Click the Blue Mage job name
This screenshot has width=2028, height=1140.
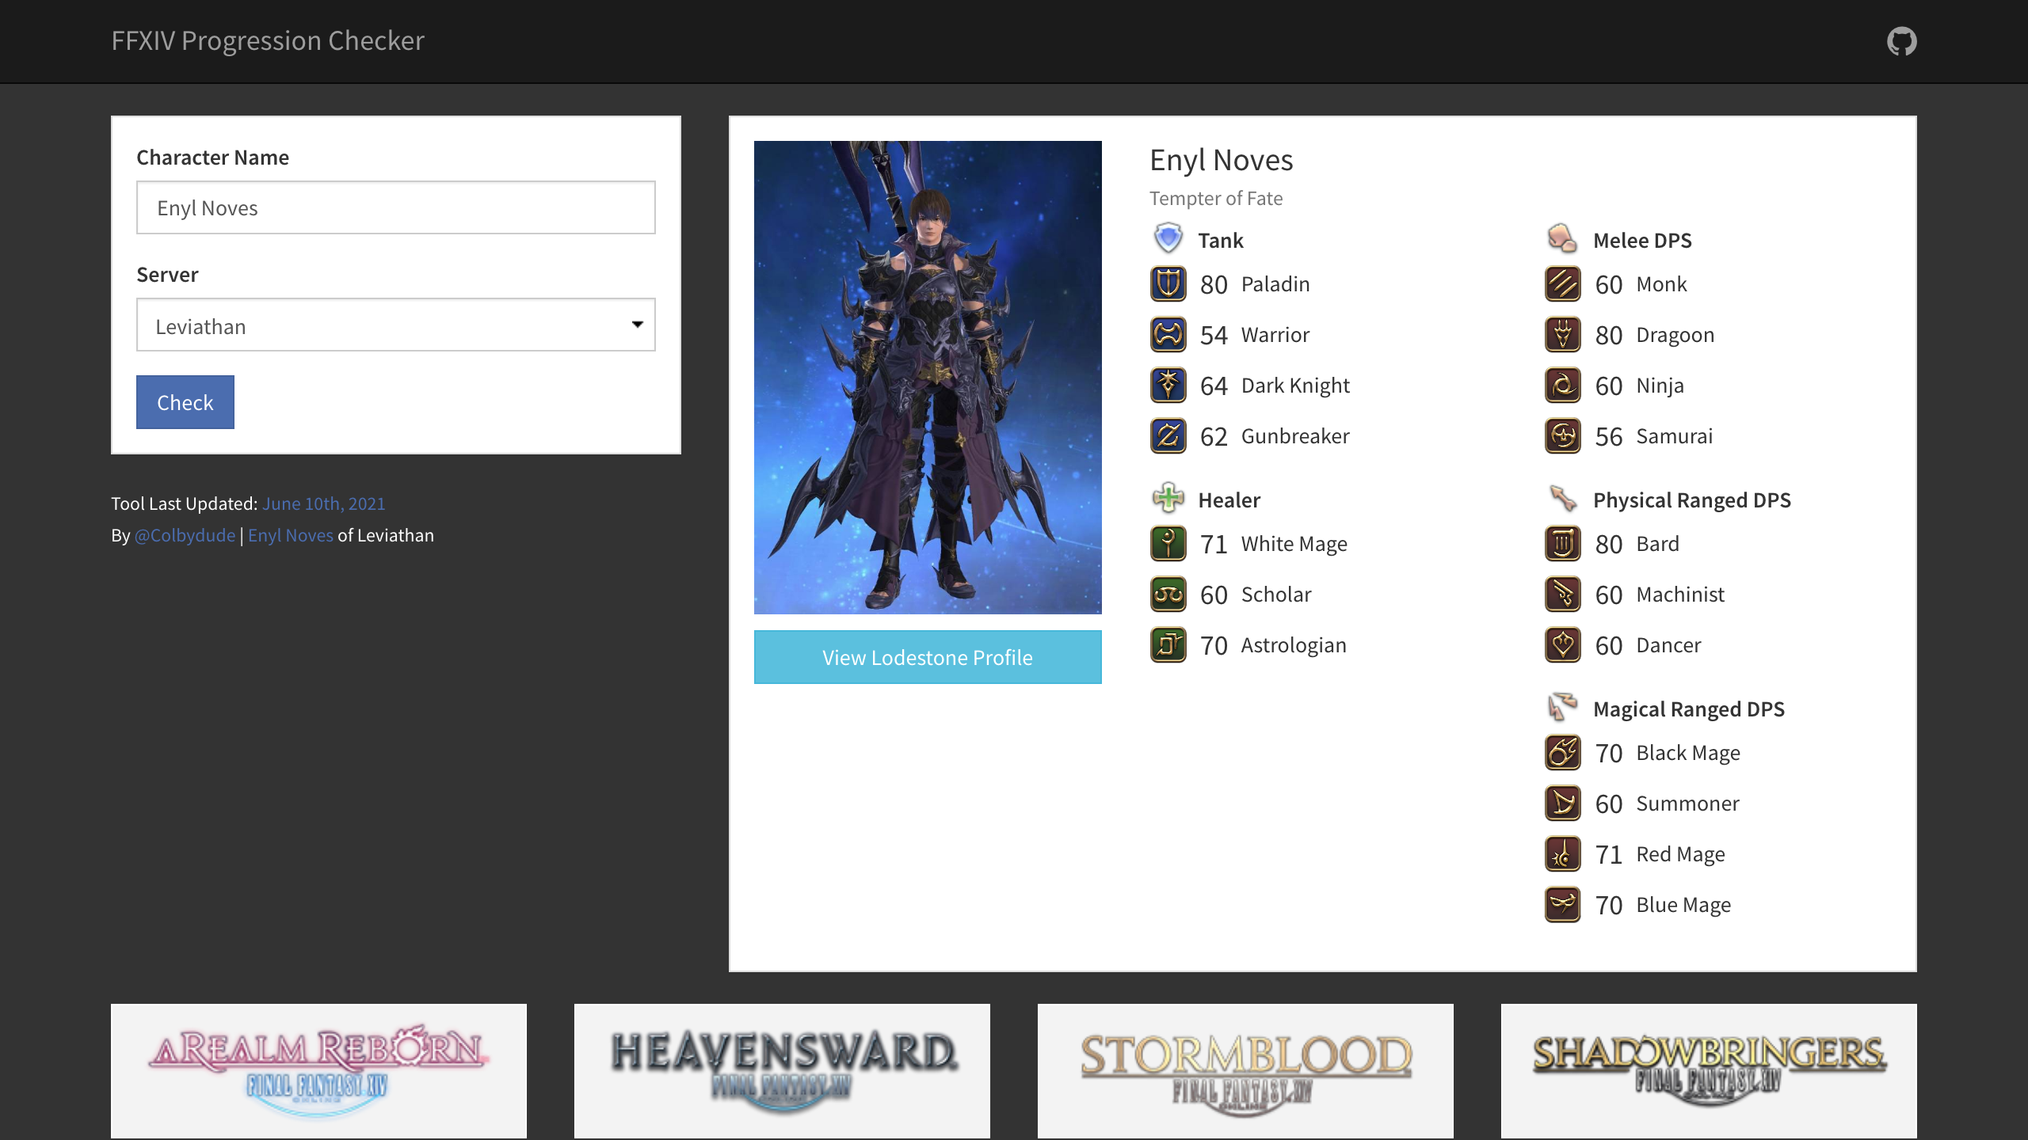coord(1684,906)
